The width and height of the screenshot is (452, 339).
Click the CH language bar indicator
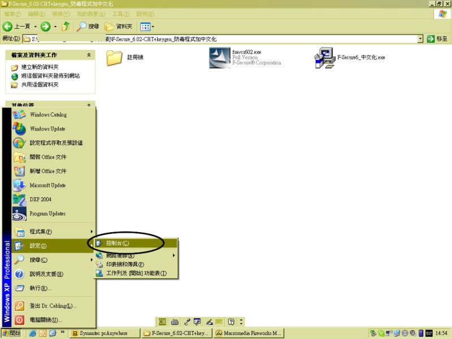[162, 321]
